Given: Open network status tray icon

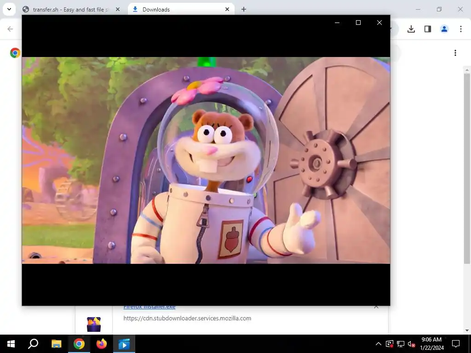Looking at the screenshot, I should click(x=401, y=344).
